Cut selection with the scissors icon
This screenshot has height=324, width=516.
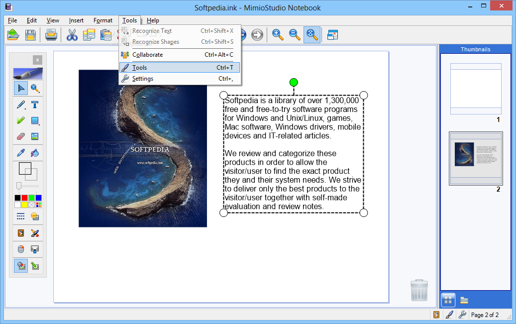[72, 34]
